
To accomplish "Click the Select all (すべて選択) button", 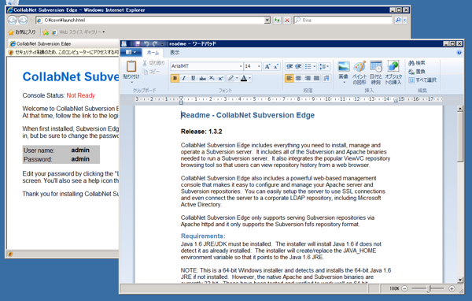I will 422,80.
